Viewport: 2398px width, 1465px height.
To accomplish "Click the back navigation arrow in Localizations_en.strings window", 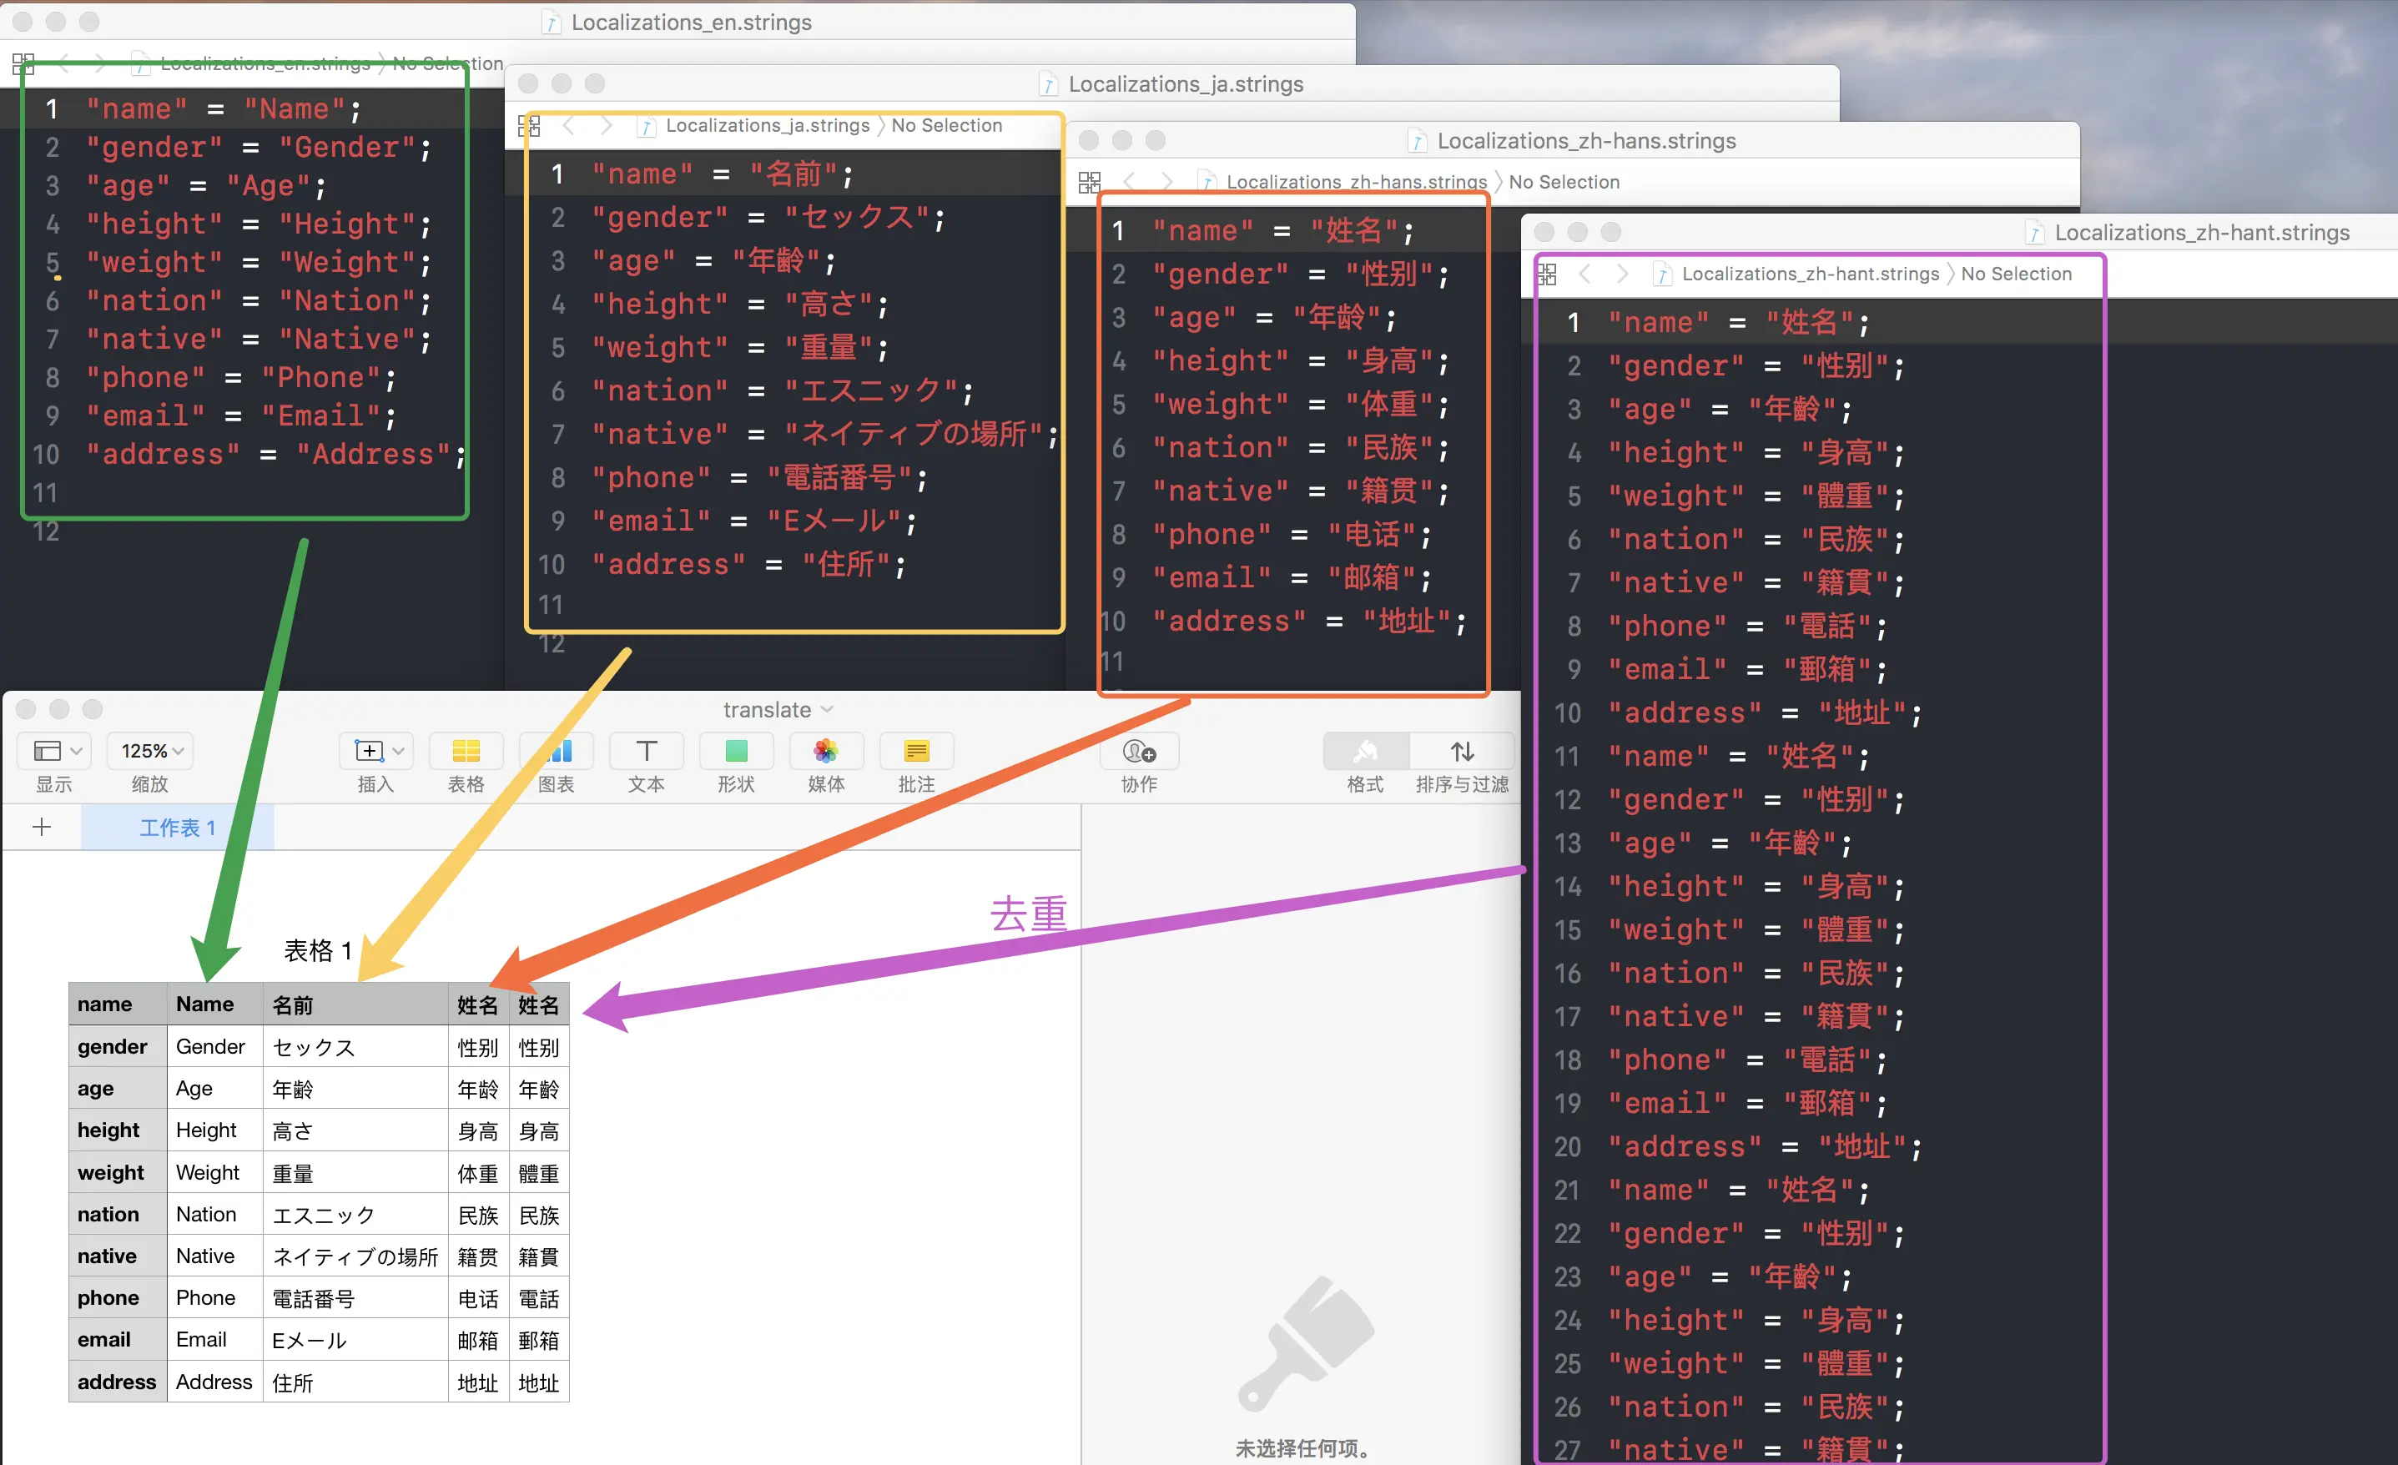I will click(x=64, y=63).
